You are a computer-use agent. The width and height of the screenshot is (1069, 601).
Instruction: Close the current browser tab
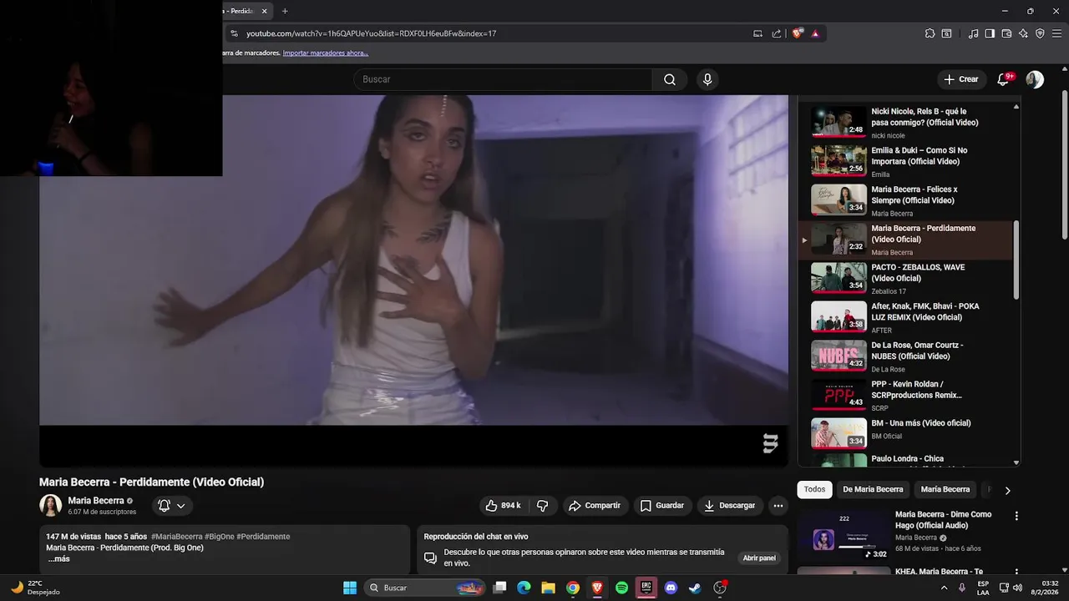tap(265, 11)
